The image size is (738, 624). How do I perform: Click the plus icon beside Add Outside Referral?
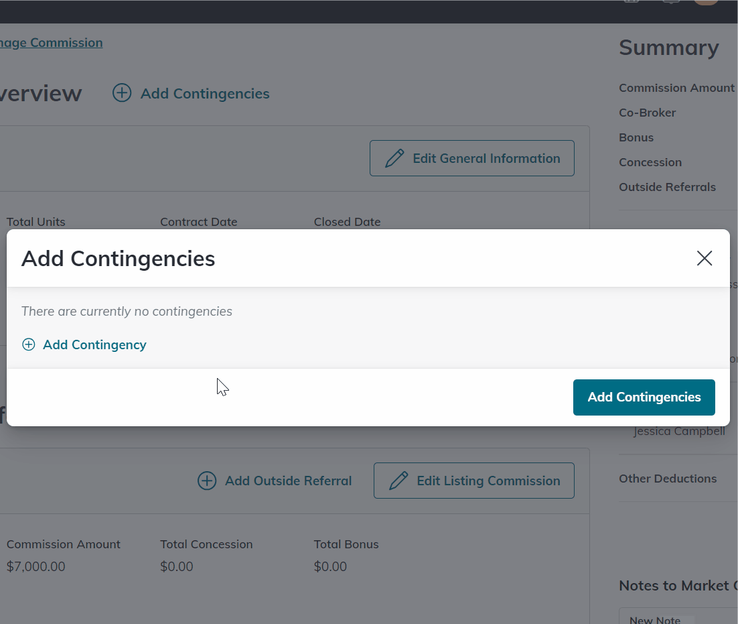point(207,481)
